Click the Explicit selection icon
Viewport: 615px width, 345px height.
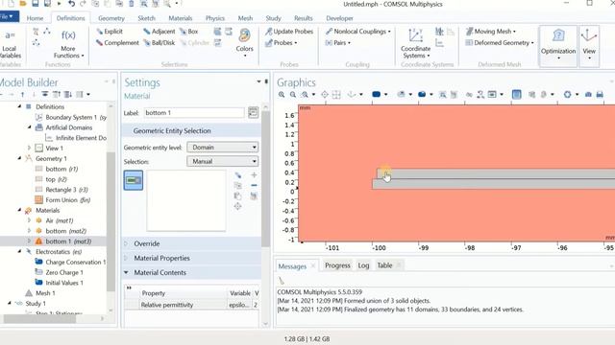tap(100, 32)
